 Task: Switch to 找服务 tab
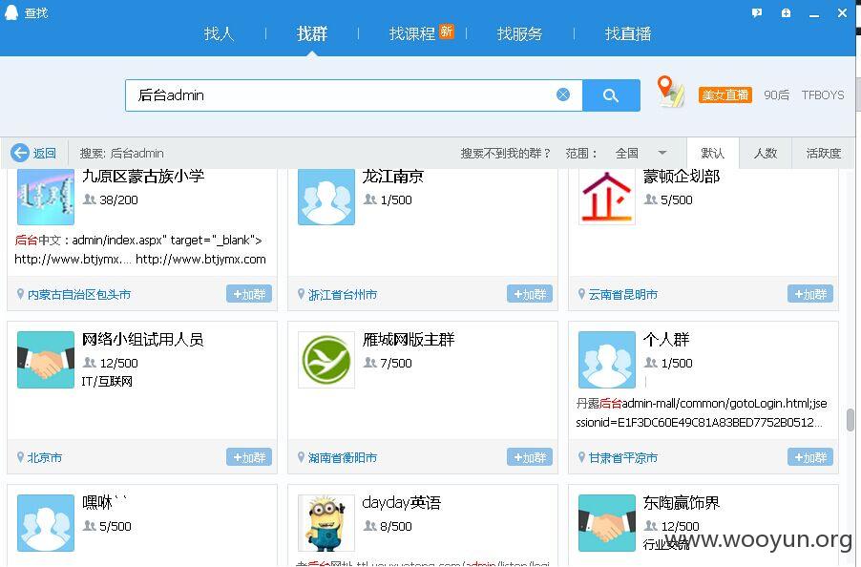coord(519,34)
